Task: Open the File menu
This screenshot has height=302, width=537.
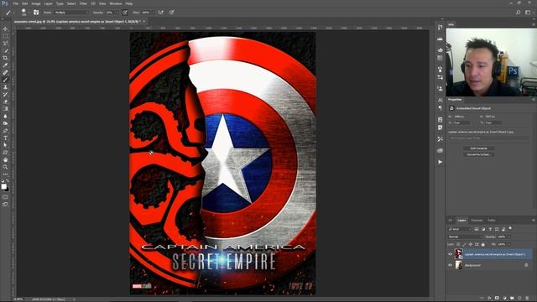Action: point(15,3)
